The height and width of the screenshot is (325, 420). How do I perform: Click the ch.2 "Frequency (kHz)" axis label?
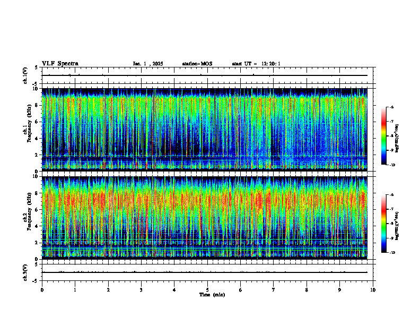click(31, 211)
